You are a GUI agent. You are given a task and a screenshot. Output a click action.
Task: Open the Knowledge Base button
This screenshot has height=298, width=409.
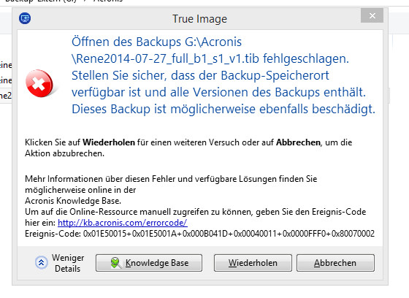(149, 263)
